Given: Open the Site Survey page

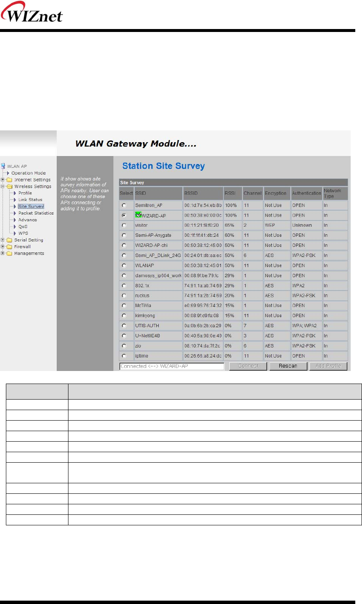Looking at the screenshot, I should point(31,207).
